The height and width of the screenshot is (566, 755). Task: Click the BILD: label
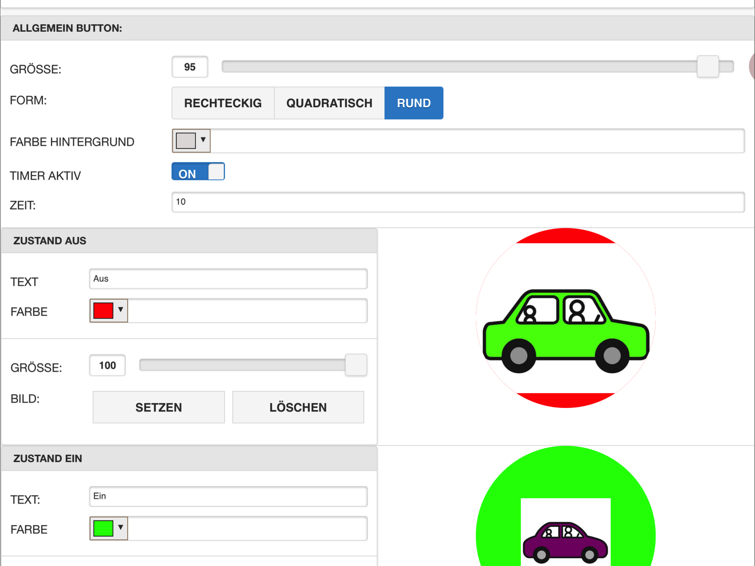click(x=25, y=399)
